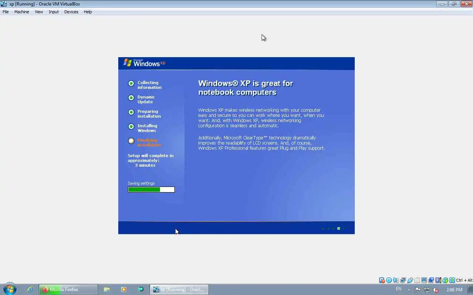The image size is (473, 295).
Task: Click the green square slide indicator
Action: pyautogui.click(x=338, y=229)
